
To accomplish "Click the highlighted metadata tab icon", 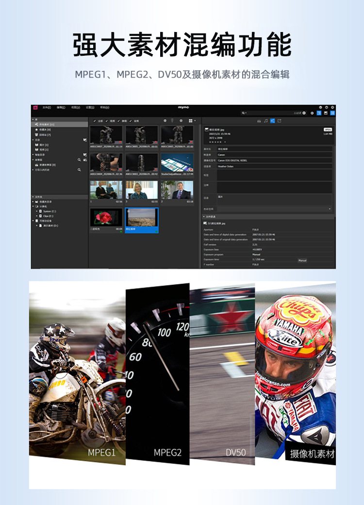I will tap(273, 121).
